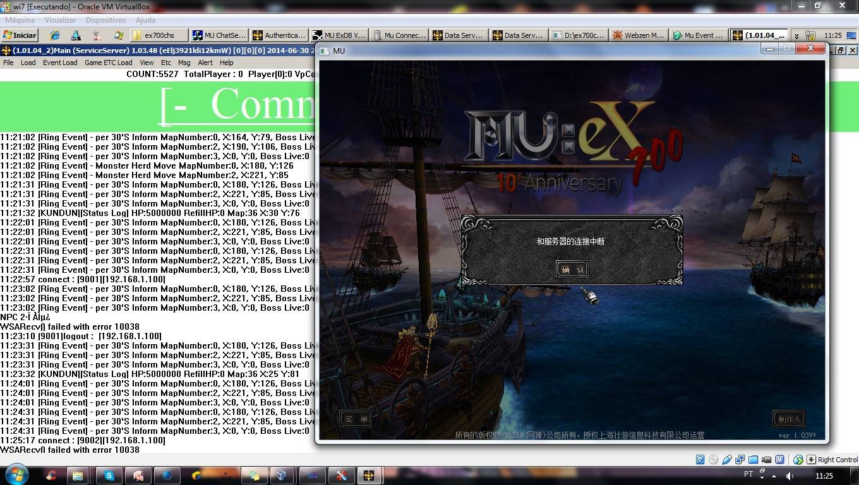Show hidden host tray icons arrow
The image size is (859, 485).
(774, 476)
